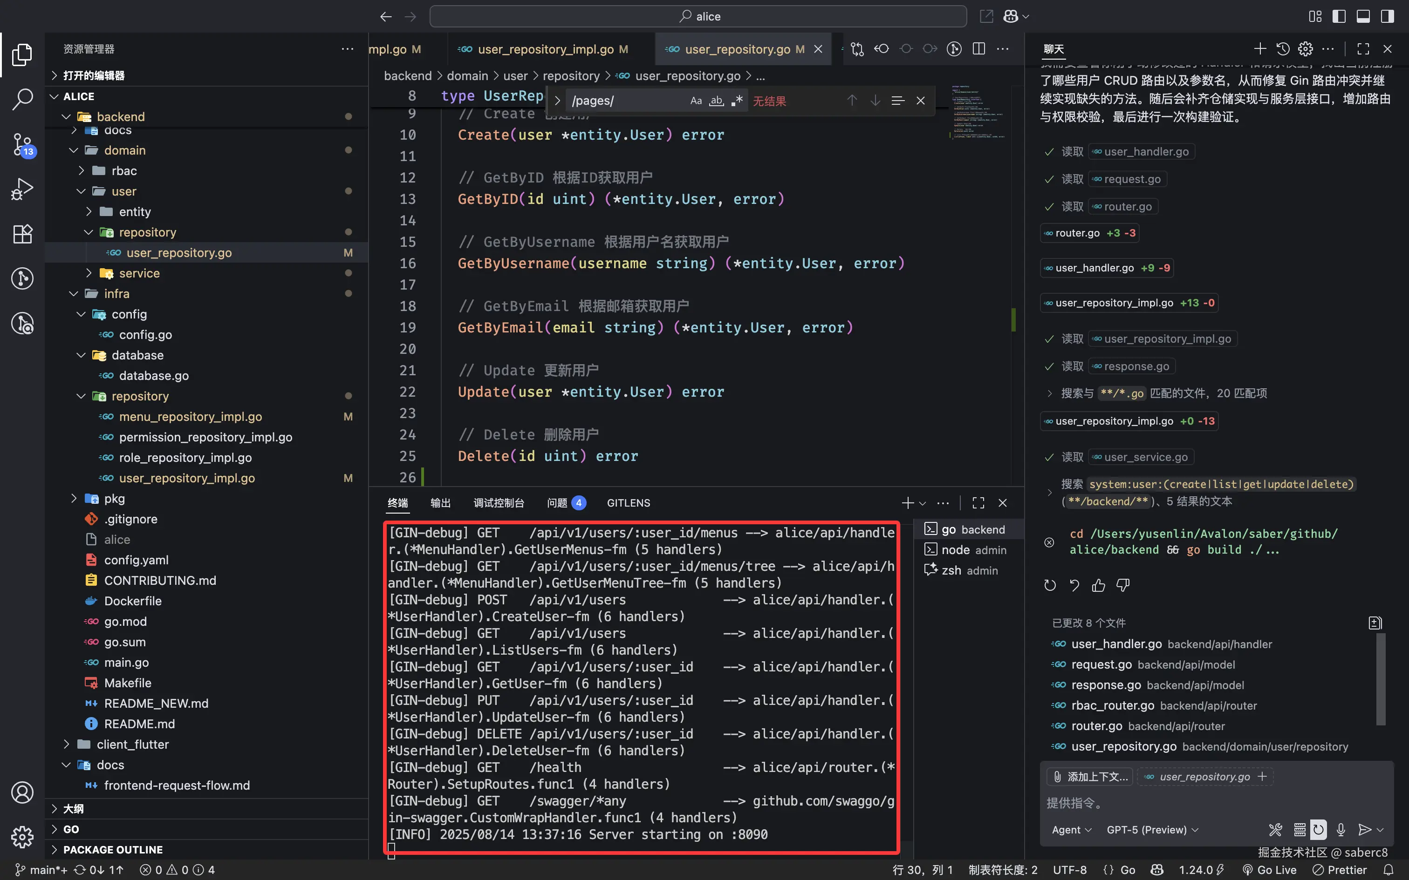
Task: Click the editor minimap
Action: coord(979,114)
